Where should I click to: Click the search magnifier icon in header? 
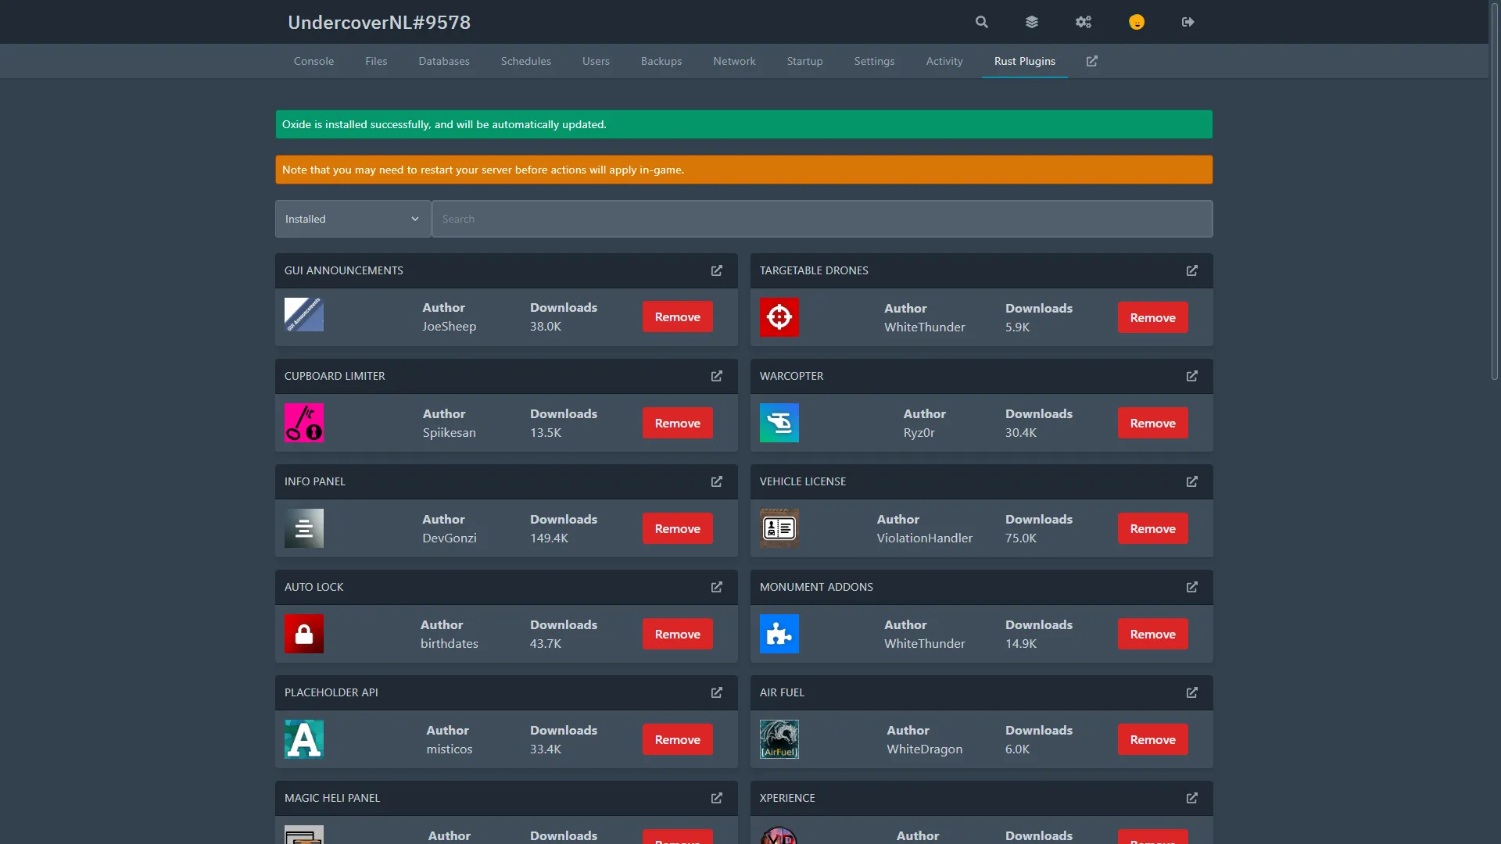[982, 22]
